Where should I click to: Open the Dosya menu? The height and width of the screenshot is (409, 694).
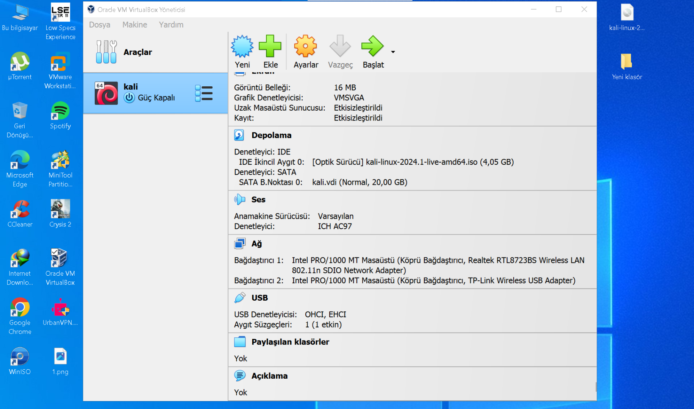(x=100, y=25)
